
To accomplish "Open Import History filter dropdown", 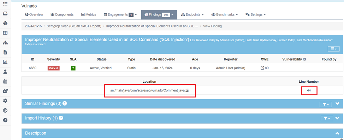I will (327, 119).
